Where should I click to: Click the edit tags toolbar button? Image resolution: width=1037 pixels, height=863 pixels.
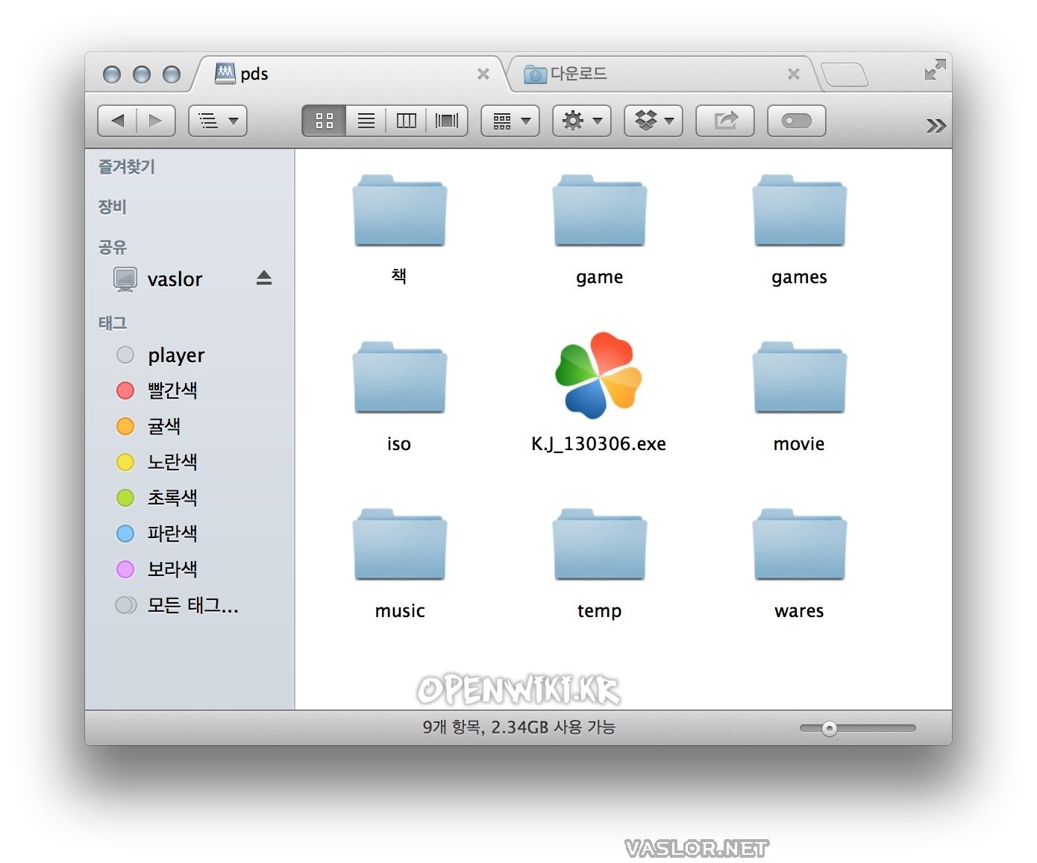click(x=797, y=121)
